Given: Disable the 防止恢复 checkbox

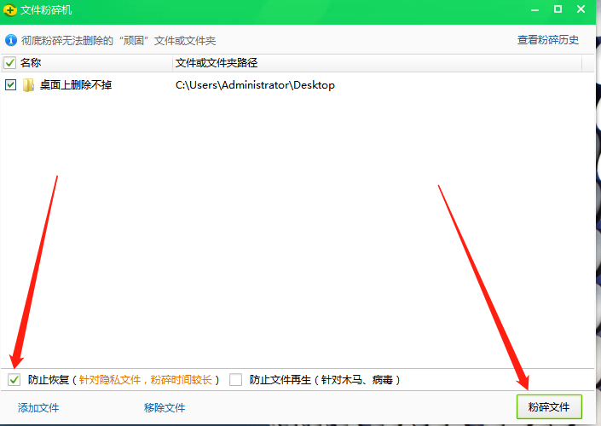Looking at the screenshot, I should [14, 380].
